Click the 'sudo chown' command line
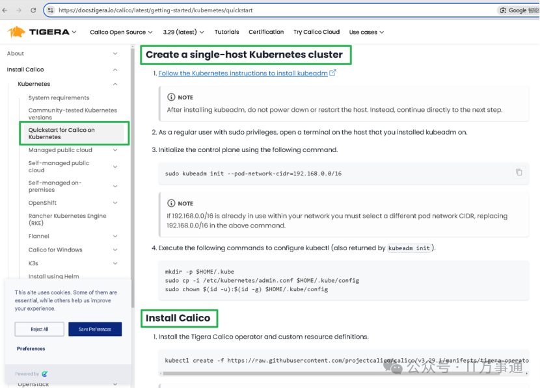This screenshot has height=388, width=540. pyautogui.click(x=246, y=289)
